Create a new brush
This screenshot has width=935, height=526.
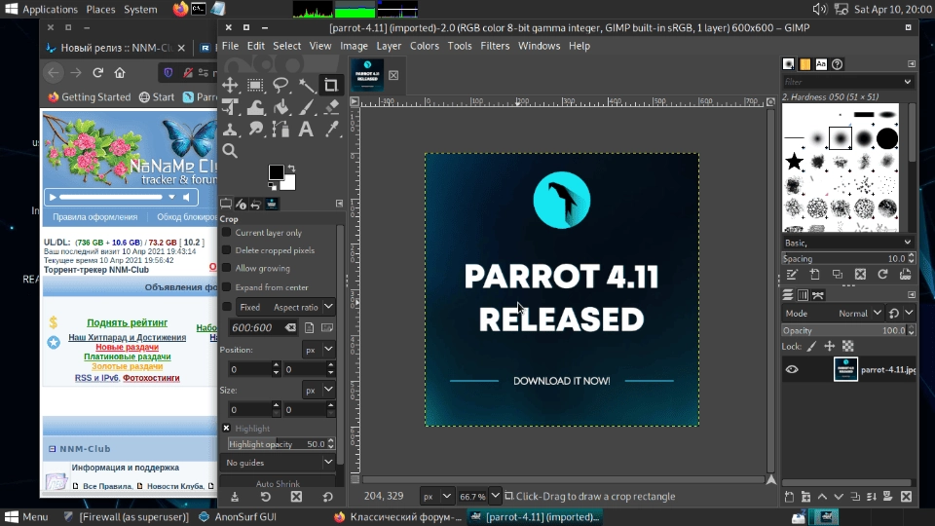coord(814,275)
